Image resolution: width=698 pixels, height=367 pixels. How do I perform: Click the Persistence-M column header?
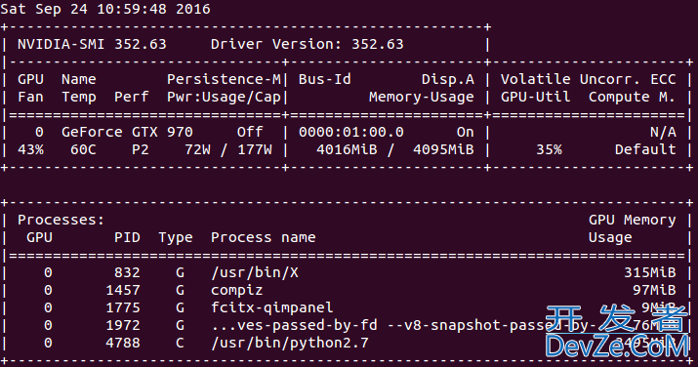224,79
